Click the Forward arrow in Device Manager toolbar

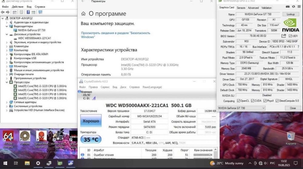[x=8, y=12]
